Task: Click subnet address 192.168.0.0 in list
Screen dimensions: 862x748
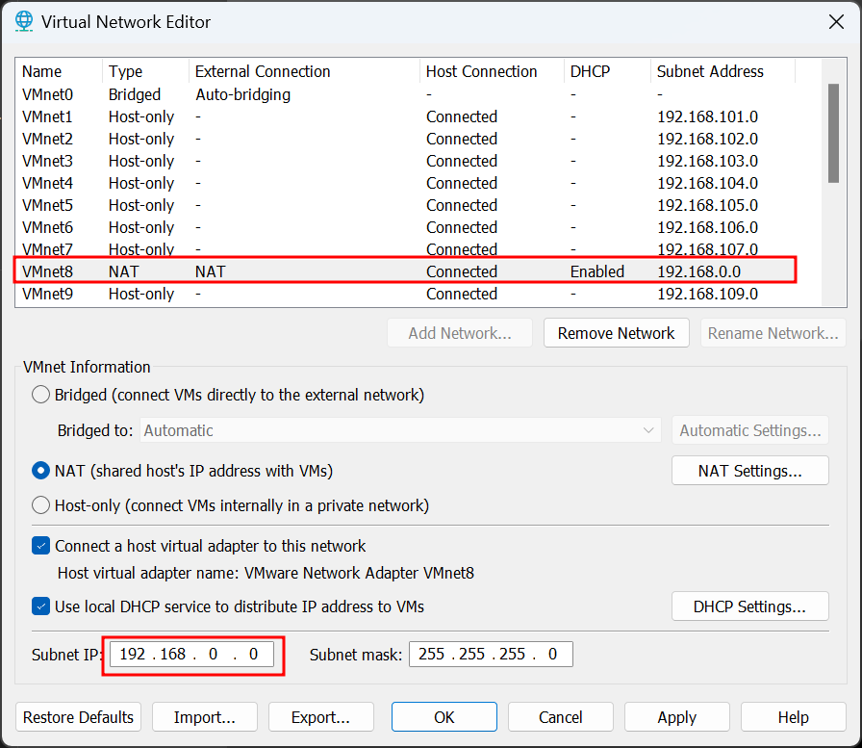Action: tap(698, 271)
